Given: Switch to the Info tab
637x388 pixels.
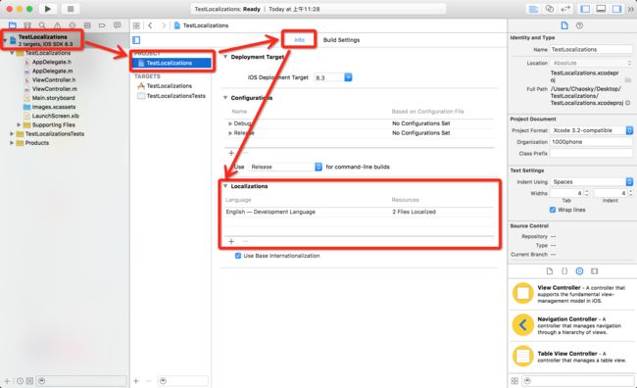Looking at the screenshot, I should point(299,40).
